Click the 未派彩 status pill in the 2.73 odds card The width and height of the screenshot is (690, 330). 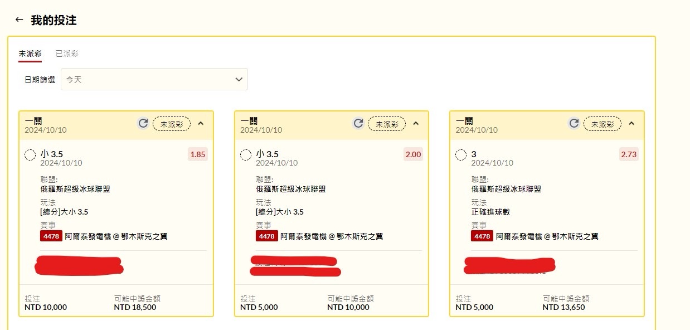click(602, 124)
